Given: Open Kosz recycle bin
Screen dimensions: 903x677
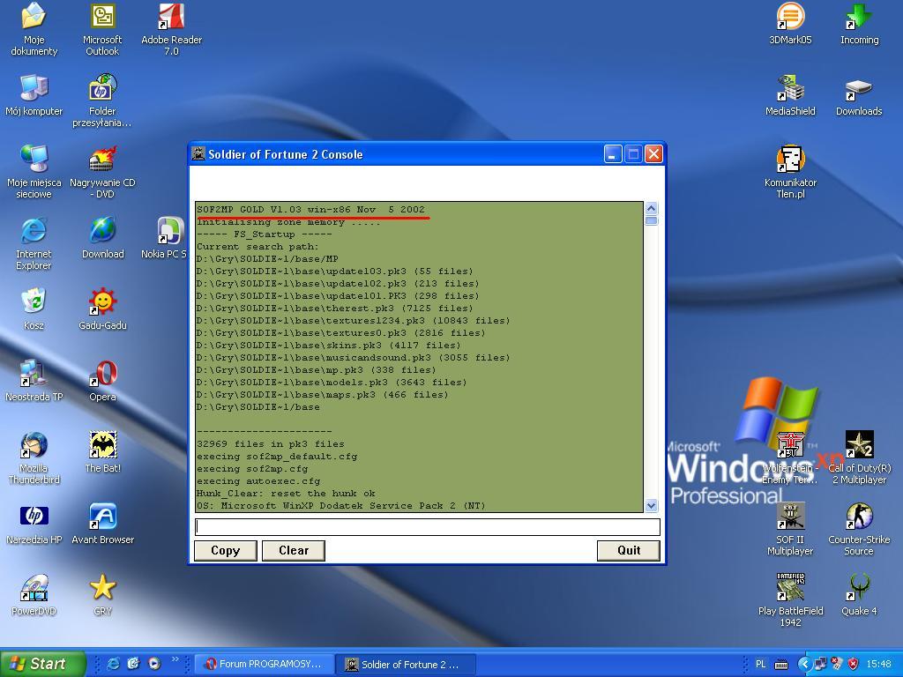Looking at the screenshot, I should point(34,309).
